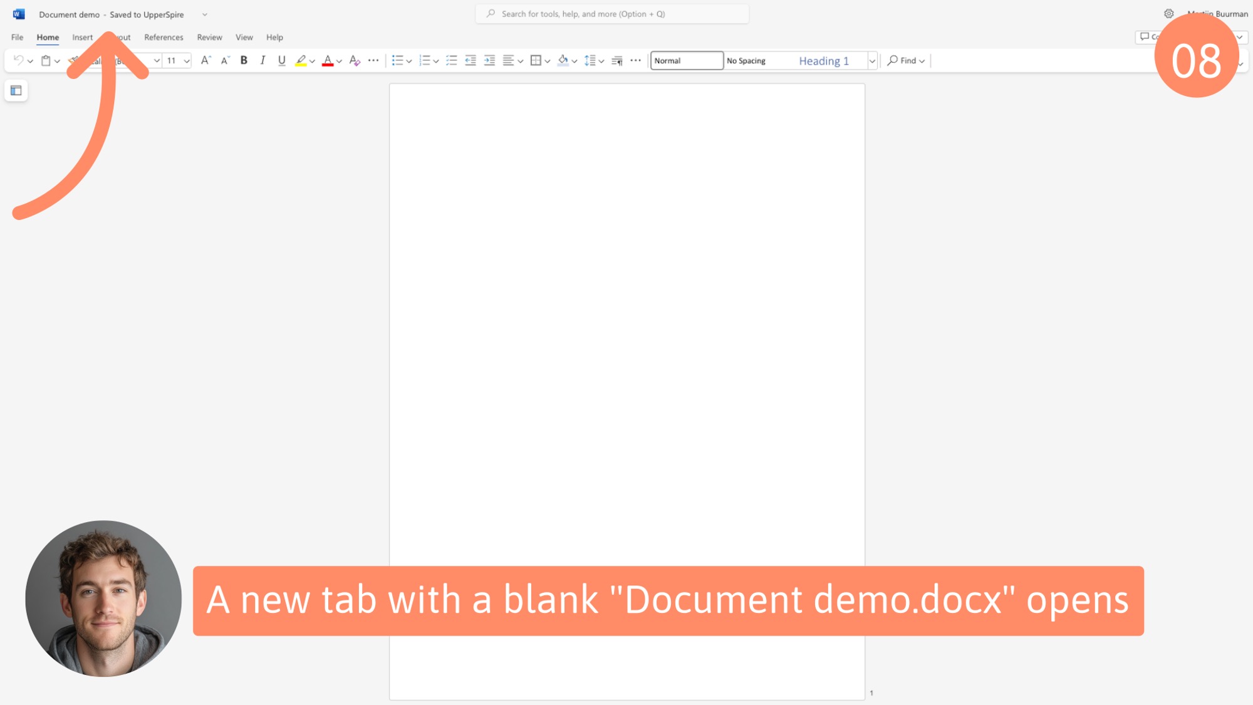Click the Clipboard paste icon
1253x705 pixels.
click(x=46, y=60)
